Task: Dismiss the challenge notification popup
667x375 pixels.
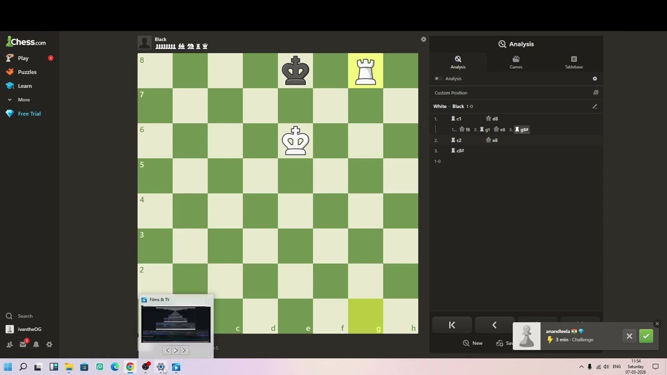Action: click(x=657, y=324)
